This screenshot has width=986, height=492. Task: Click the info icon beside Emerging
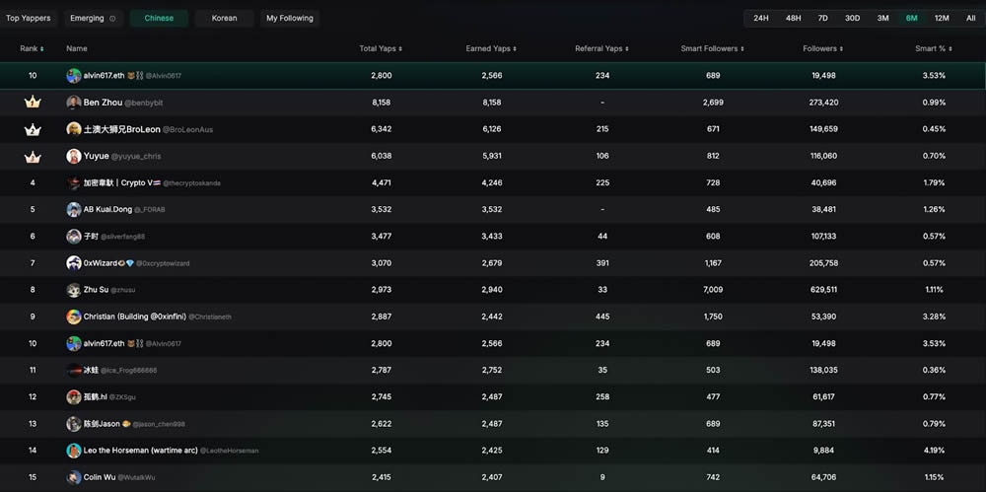point(112,19)
